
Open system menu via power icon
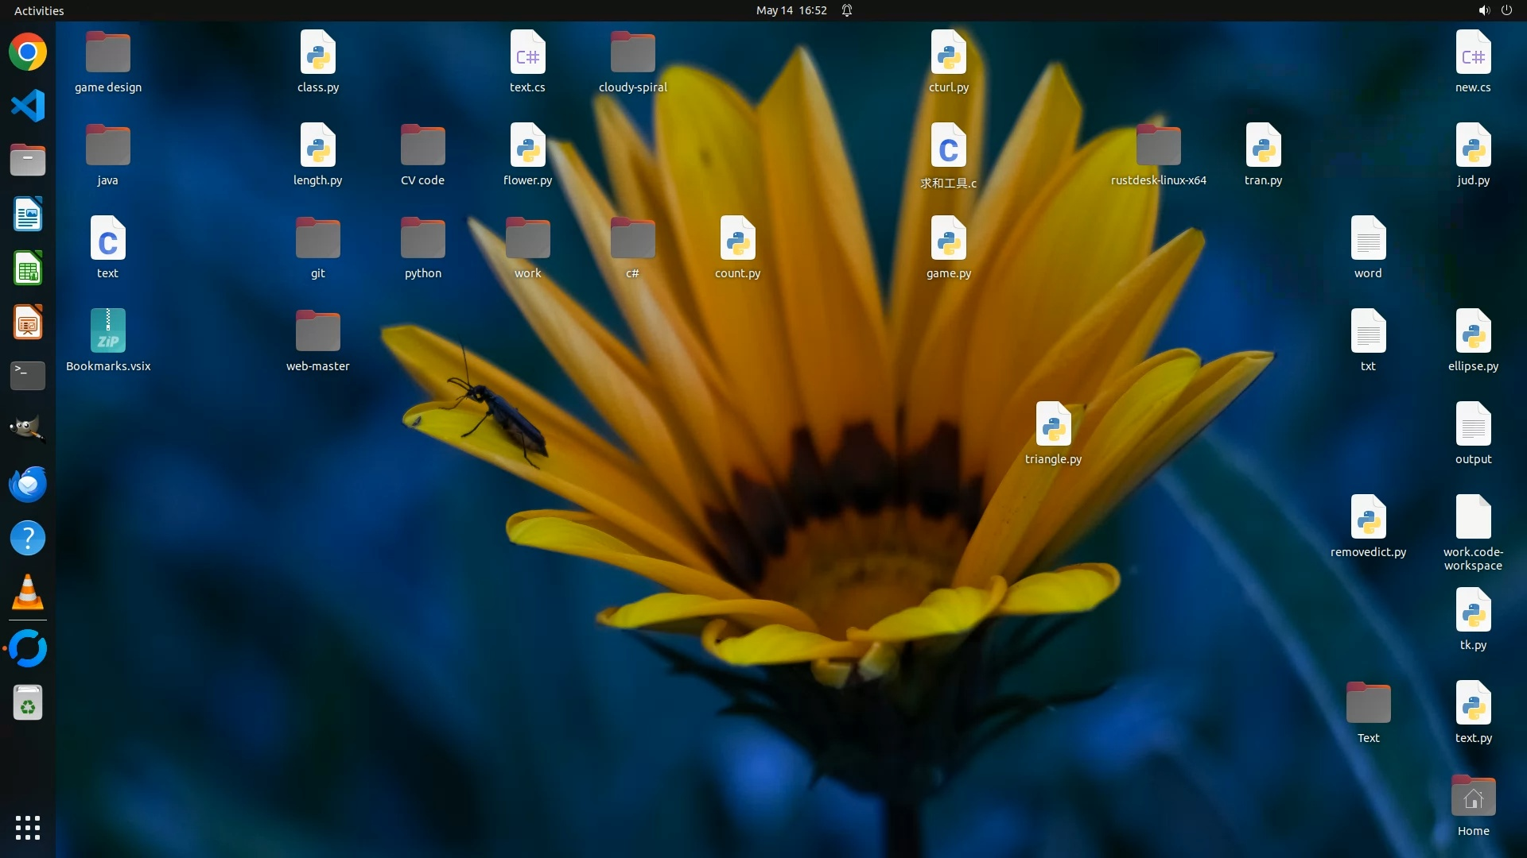(1506, 10)
